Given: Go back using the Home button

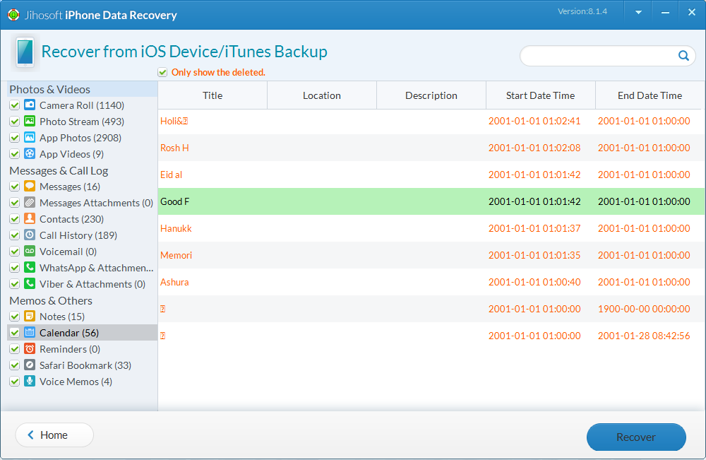Looking at the screenshot, I should (x=54, y=435).
